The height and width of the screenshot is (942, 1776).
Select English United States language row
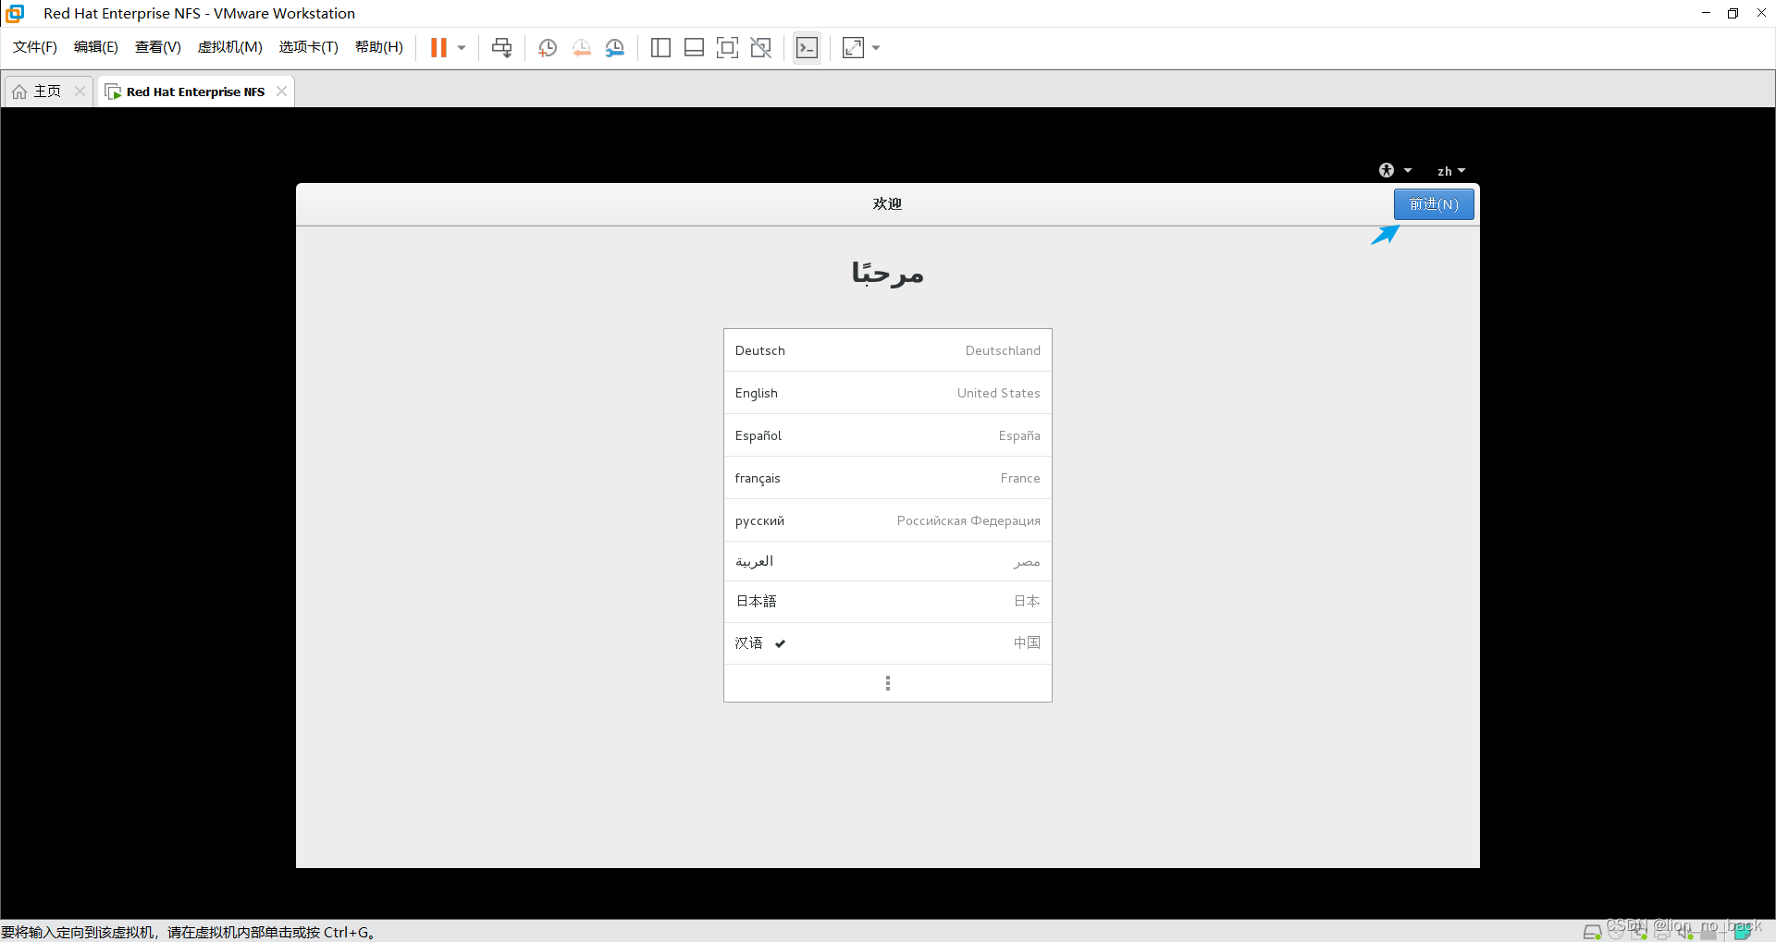coord(888,393)
